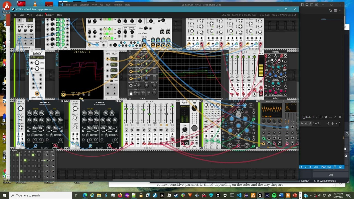Open VCV Rack File menu
The height and width of the screenshot is (199, 354).
(x=14, y=15)
